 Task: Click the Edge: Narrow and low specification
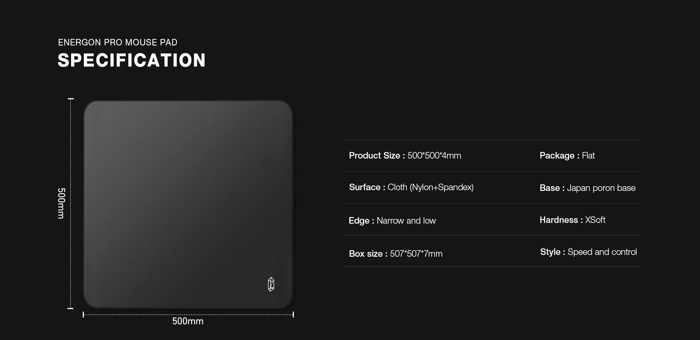click(x=392, y=221)
